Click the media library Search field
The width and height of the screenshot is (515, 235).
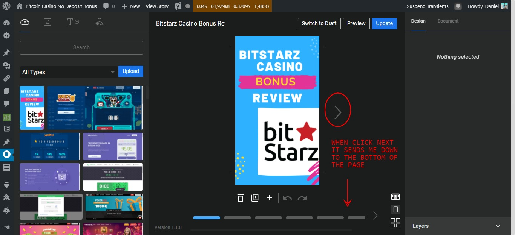[x=81, y=47]
